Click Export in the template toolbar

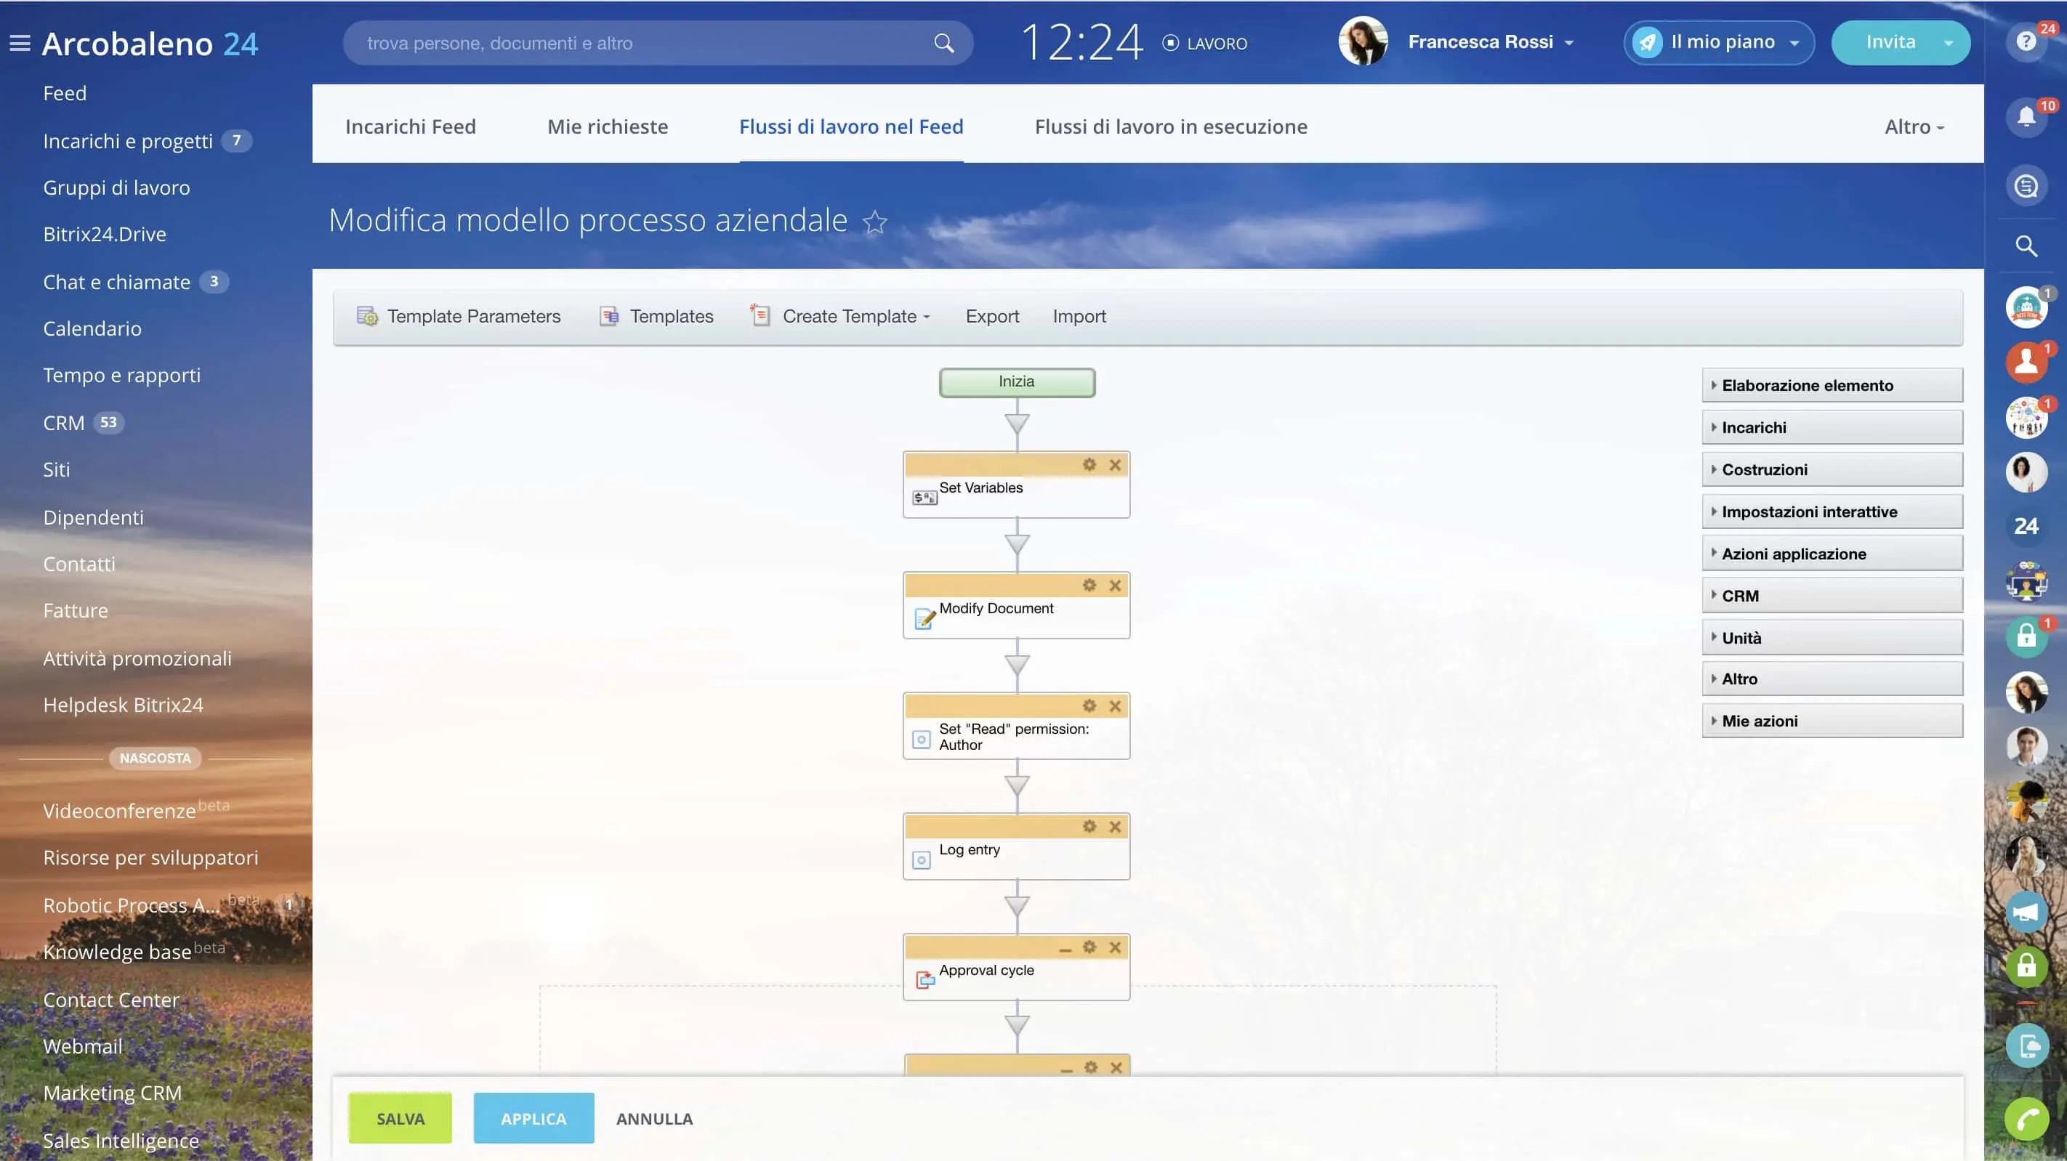992,316
